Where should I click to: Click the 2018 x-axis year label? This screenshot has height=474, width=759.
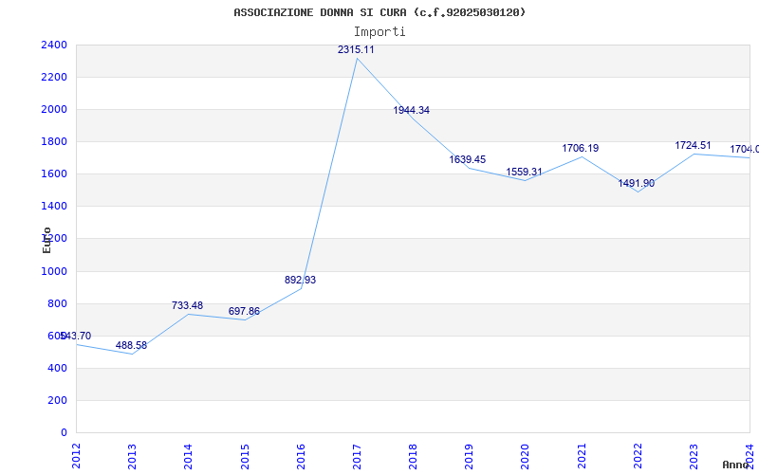point(413,456)
